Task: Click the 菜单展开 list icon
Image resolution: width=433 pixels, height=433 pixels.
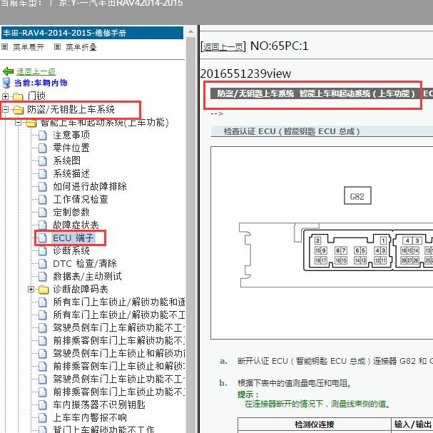Action: tap(5, 46)
